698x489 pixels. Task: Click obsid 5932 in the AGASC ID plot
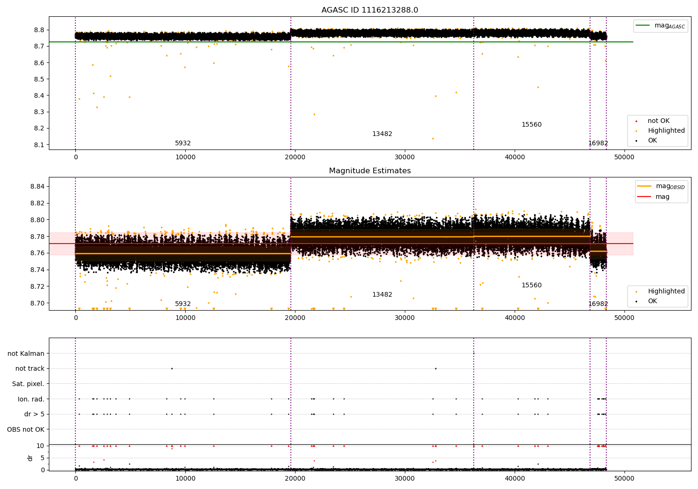click(183, 143)
